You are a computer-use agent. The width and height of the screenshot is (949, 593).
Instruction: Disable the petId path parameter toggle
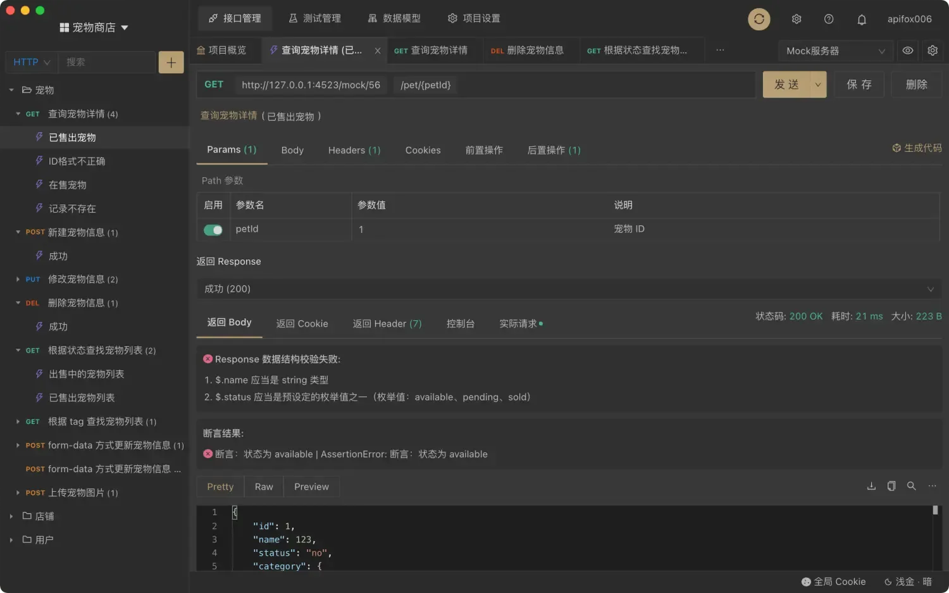[213, 229]
